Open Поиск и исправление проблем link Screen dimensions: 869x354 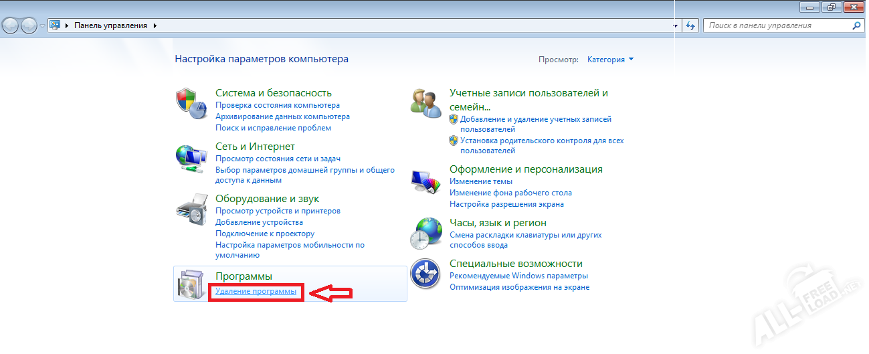(x=273, y=128)
